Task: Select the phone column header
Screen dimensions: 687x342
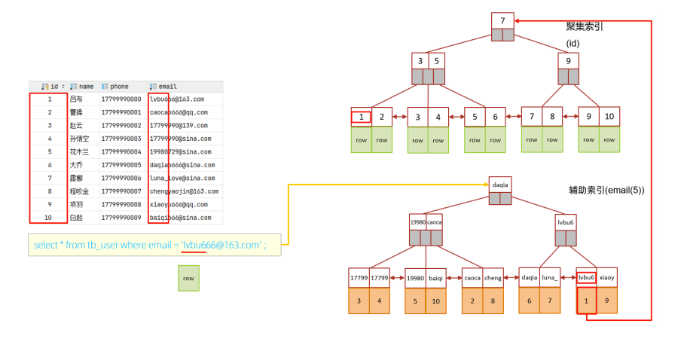Action: tap(123, 87)
